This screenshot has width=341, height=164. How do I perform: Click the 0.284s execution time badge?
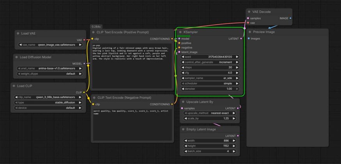96,27
